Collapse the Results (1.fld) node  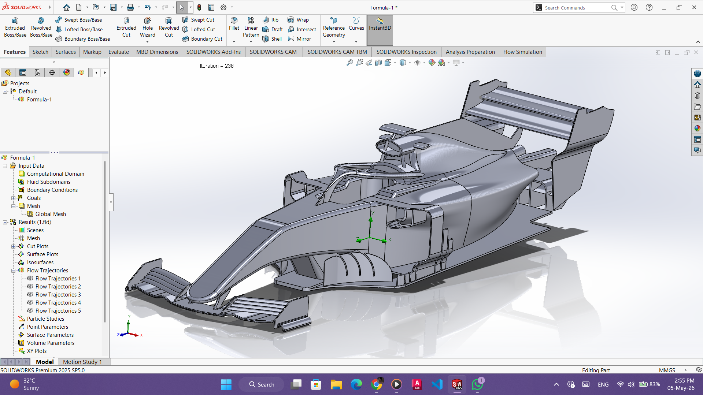click(x=5, y=222)
